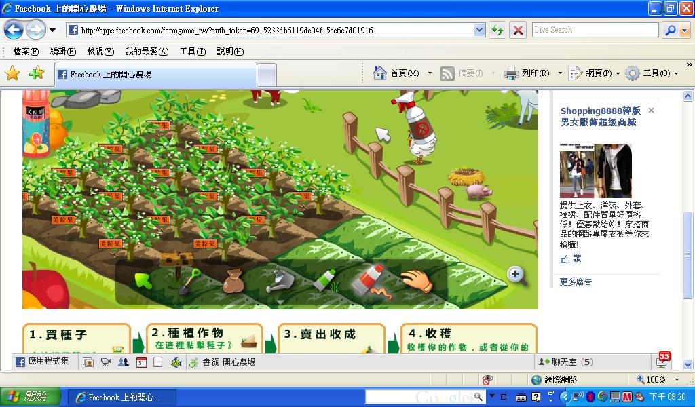Image resolution: width=695 pixels, height=407 pixels.
Task: Click the Google desktop search box in taskbar
Action: (419, 396)
